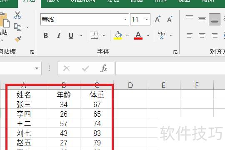Image resolution: width=225 pixels, height=150 pixels.
Task: Open the Clipboard pane launcher
Action: coord(32,52)
